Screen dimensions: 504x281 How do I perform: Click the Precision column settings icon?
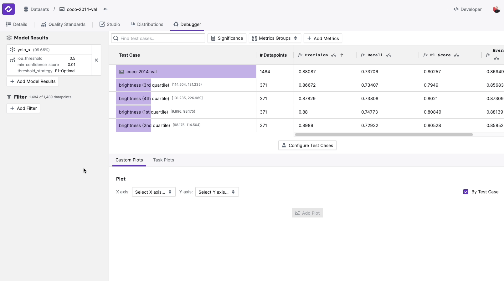(x=334, y=55)
